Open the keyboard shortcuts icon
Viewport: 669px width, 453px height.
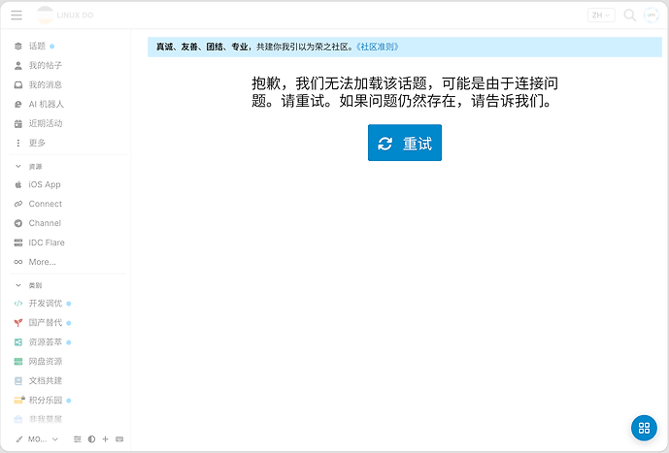click(119, 439)
